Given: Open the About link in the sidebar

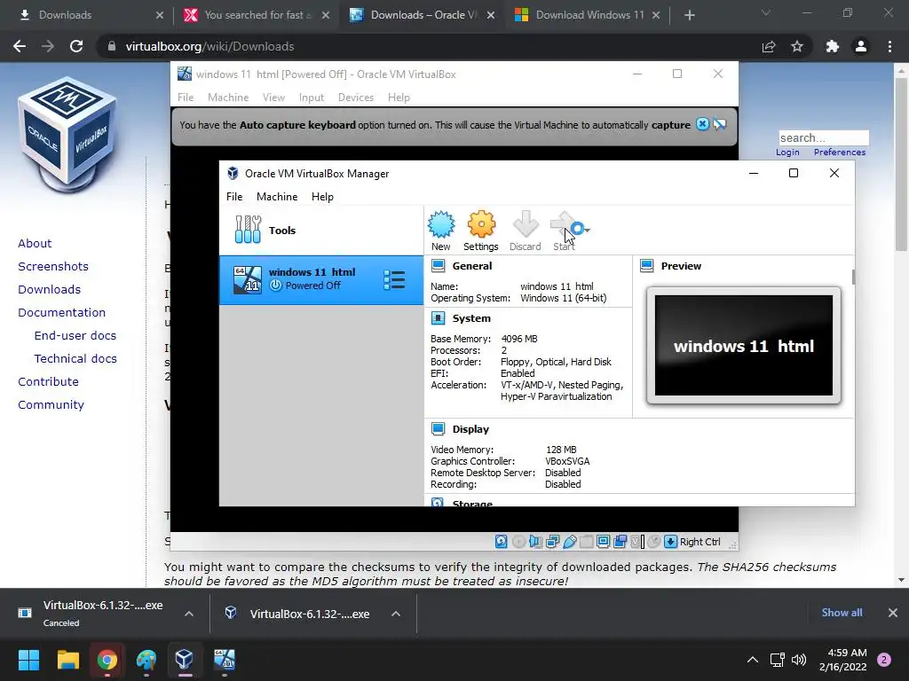Looking at the screenshot, I should [35, 243].
